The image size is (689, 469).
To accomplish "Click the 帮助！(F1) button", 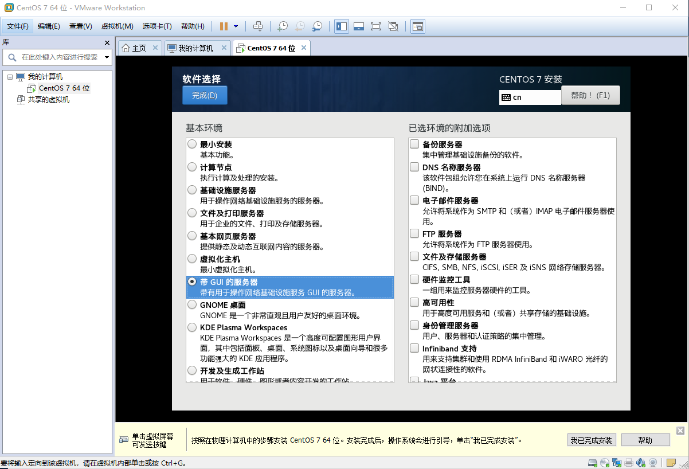I will coord(590,96).
